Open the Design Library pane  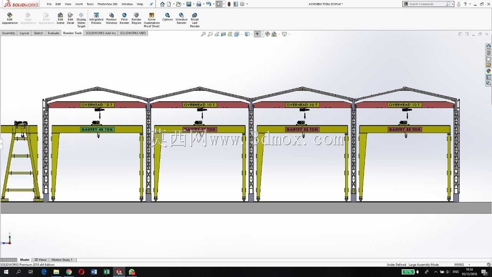click(489, 53)
